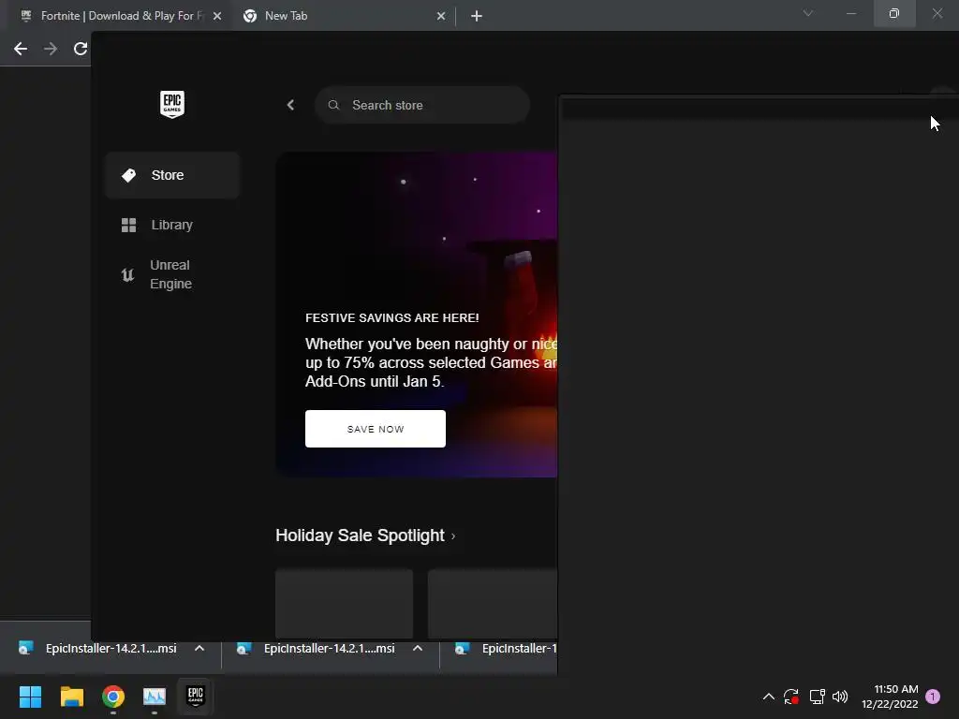Show hidden system tray icons
The image size is (959, 719).
click(769, 697)
